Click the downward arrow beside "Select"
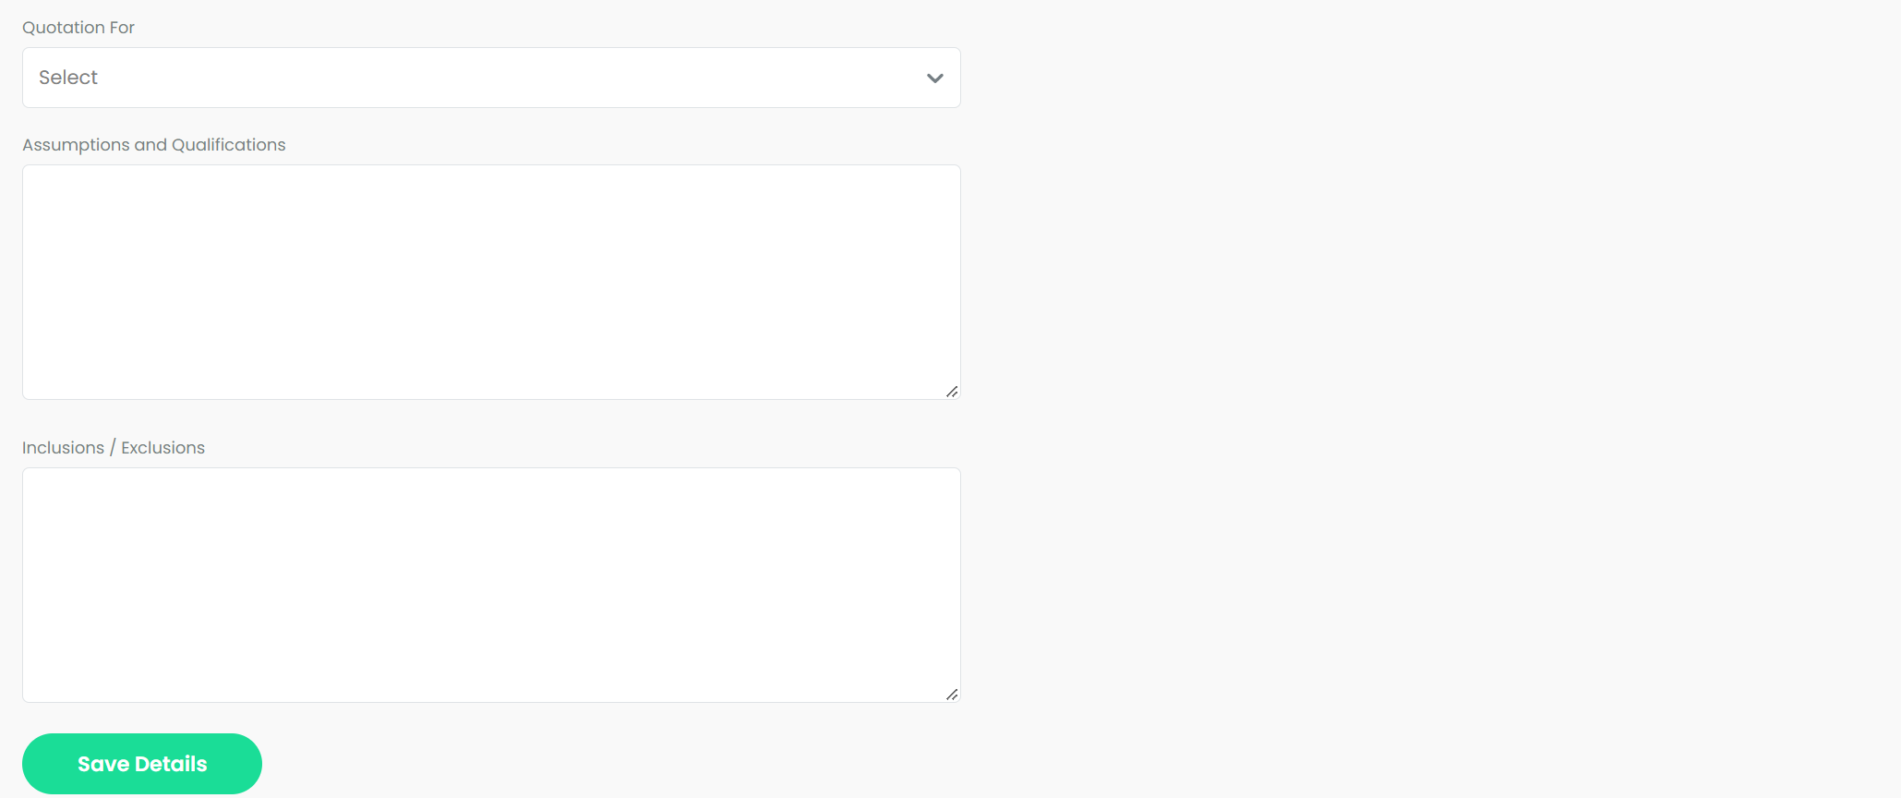Image resolution: width=1901 pixels, height=798 pixels. tap(934, 79)
